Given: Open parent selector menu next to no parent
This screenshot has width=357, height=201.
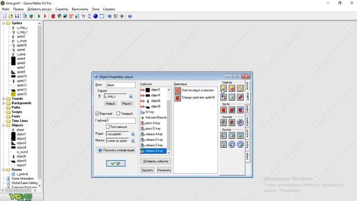Looking at the screenshot, I should pos(133,134).
